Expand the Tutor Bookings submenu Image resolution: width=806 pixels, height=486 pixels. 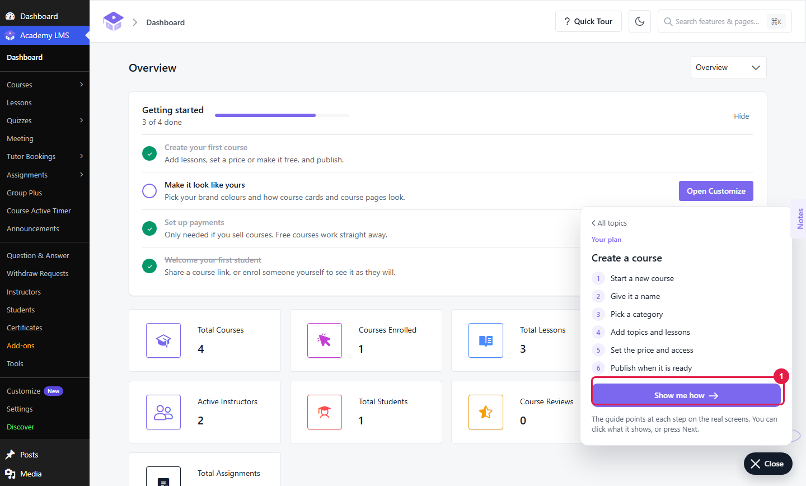coord(82,156)
